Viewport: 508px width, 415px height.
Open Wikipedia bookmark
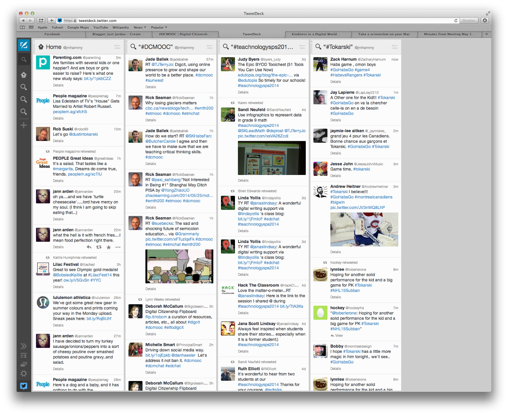[121, 28]
